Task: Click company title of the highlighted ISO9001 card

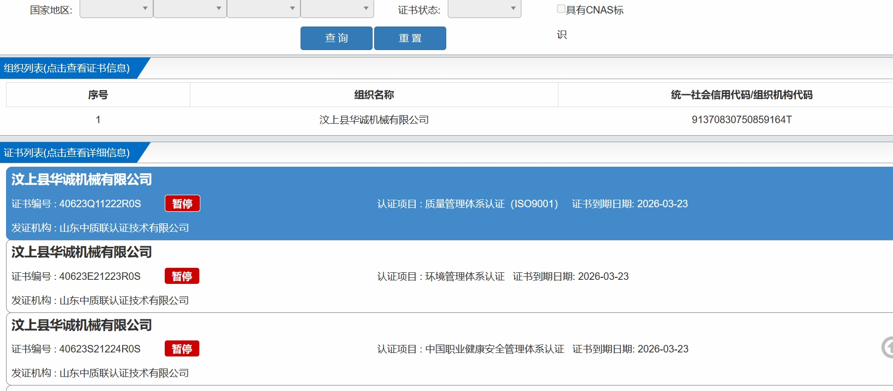Action: (82, 179)
